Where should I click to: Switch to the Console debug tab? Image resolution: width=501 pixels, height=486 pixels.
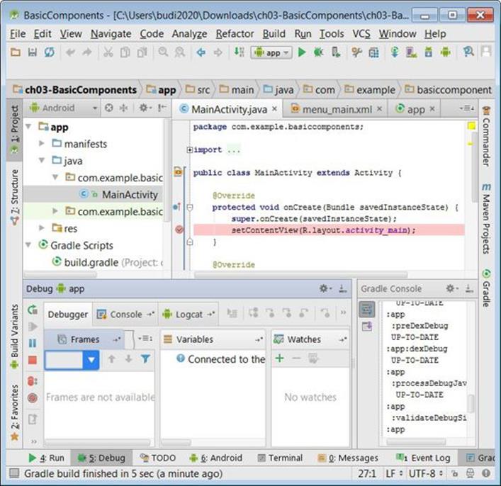125,315
